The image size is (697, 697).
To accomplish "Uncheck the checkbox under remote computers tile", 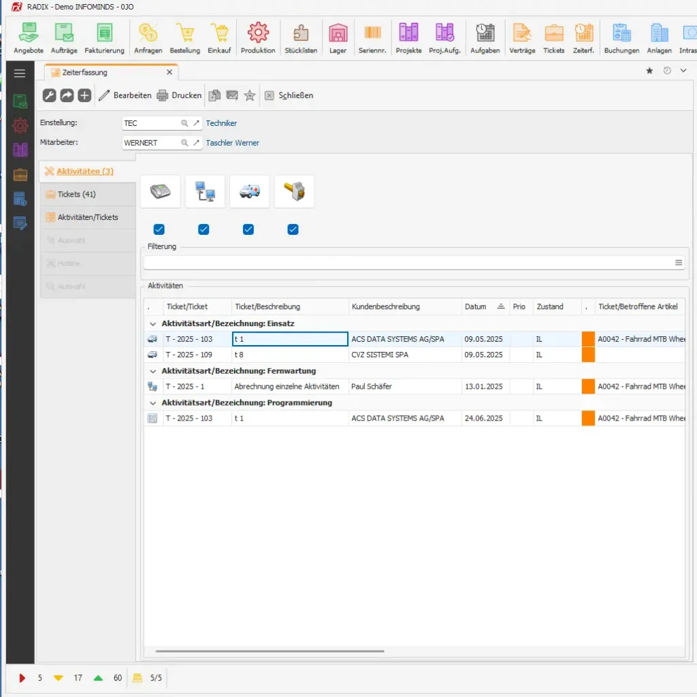I will point(204,229).
